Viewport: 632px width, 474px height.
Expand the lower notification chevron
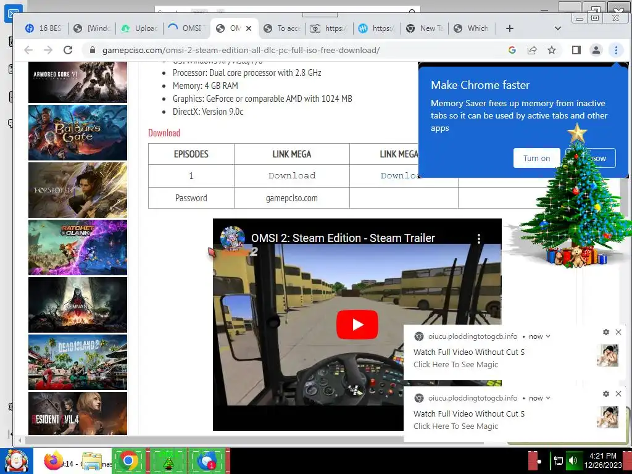pos(548,398)
